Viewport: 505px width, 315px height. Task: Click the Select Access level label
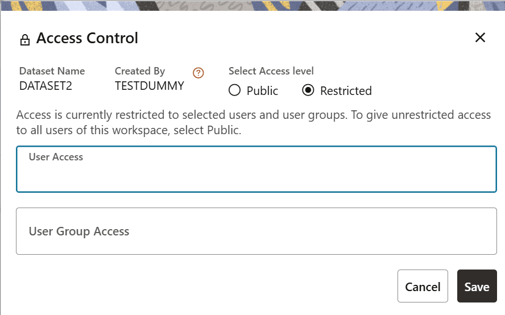click(x=271, y=71)
